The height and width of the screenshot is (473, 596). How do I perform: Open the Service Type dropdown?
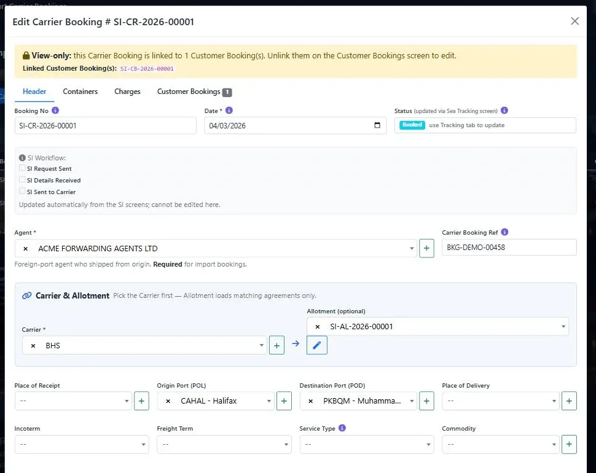367,445
